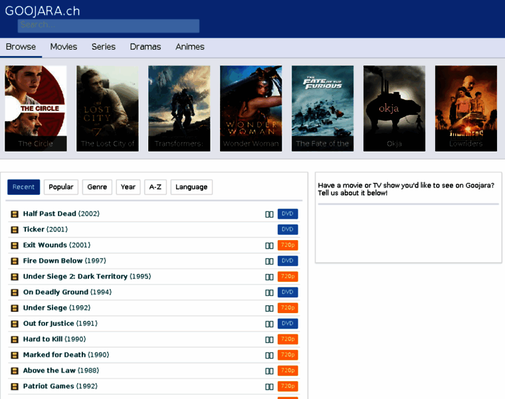Open Marked for Death (1990) link
Viewport: 505px width, 399px height.
(x=66, y=355)
